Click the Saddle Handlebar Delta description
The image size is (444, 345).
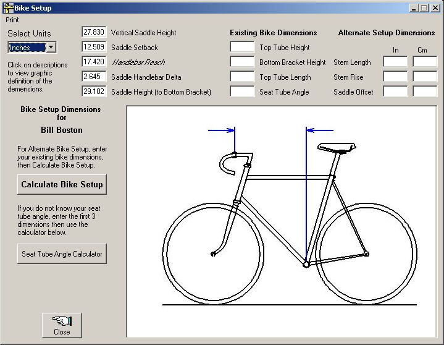[x=146, y=77]
